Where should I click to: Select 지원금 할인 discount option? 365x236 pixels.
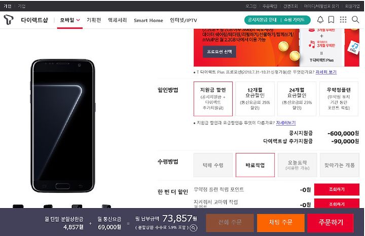(x=213, y=99)
